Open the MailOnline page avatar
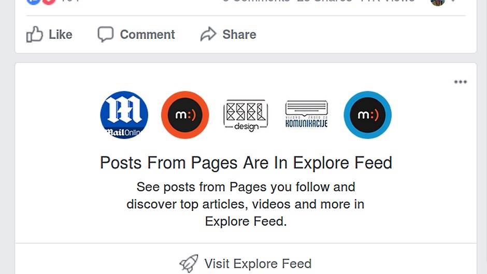The image size is (487, 274). click(124, 115)
